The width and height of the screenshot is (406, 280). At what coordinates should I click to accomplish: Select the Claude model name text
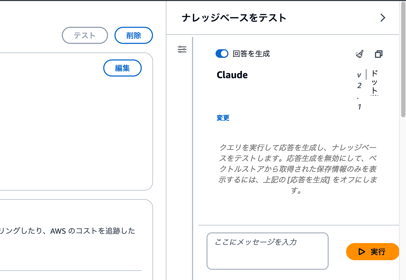point(232,75)
